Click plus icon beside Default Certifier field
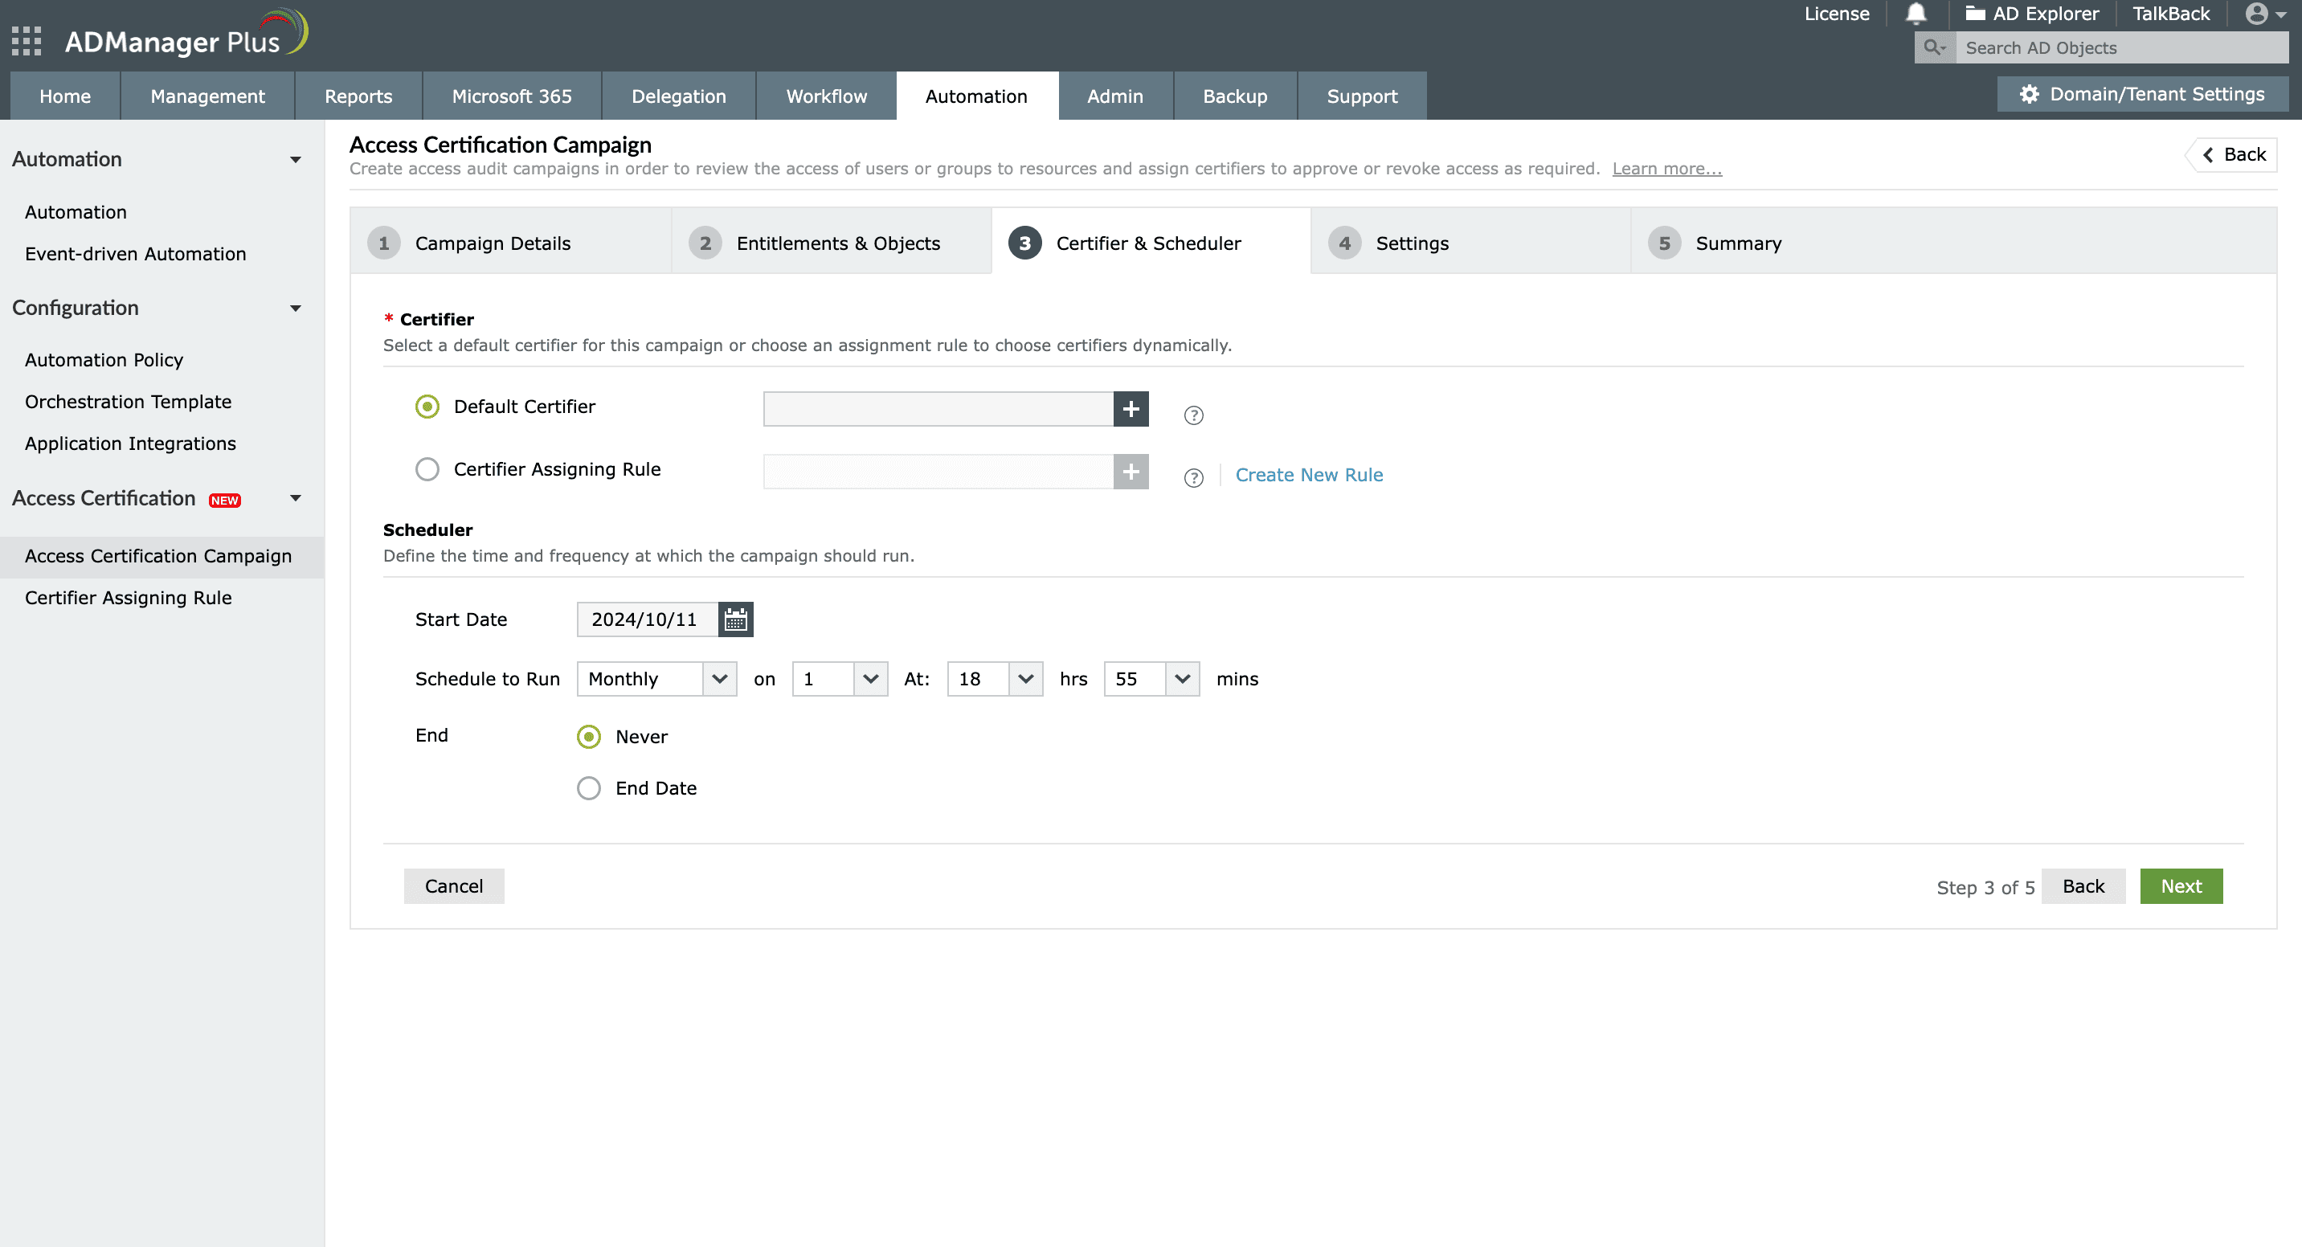The height and width of the screenshot is (1247, 2302). pos(1131,408)
